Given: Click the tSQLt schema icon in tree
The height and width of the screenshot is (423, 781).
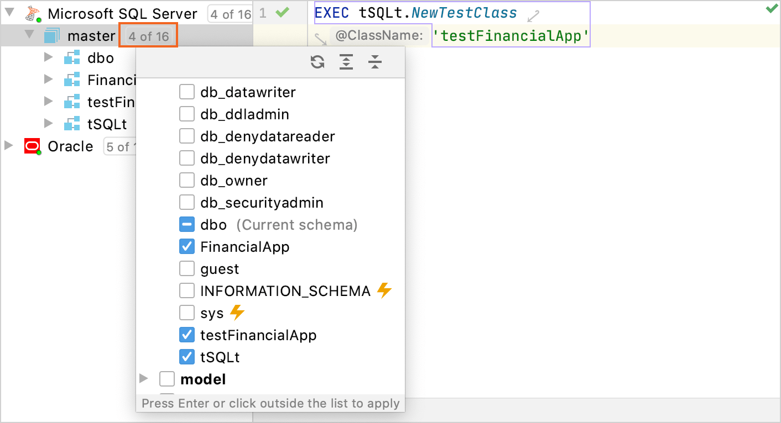Looking at the screenshot, I should tap(72, 124).
